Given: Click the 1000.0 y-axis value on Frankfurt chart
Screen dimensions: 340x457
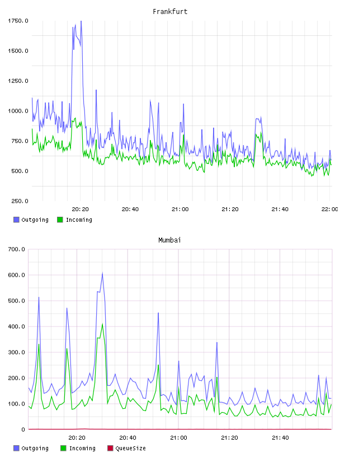Looking at the screenshot, I should (18, 111).
